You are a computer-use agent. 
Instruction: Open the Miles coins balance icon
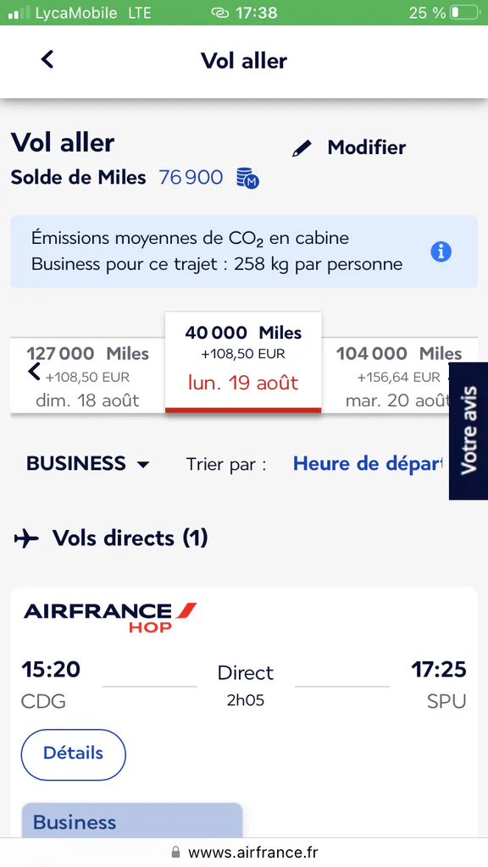[248, 178]
